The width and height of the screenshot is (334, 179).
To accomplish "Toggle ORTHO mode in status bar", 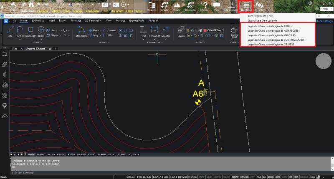I will [x=217, y=177].
